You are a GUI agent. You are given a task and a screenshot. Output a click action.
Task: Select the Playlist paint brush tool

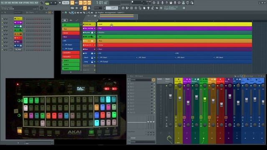[x=72, y=12]
